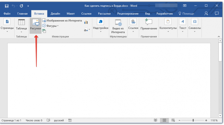224x125 pixels.
Task: Click Изображения из Интернета
Action: (62, 20)
